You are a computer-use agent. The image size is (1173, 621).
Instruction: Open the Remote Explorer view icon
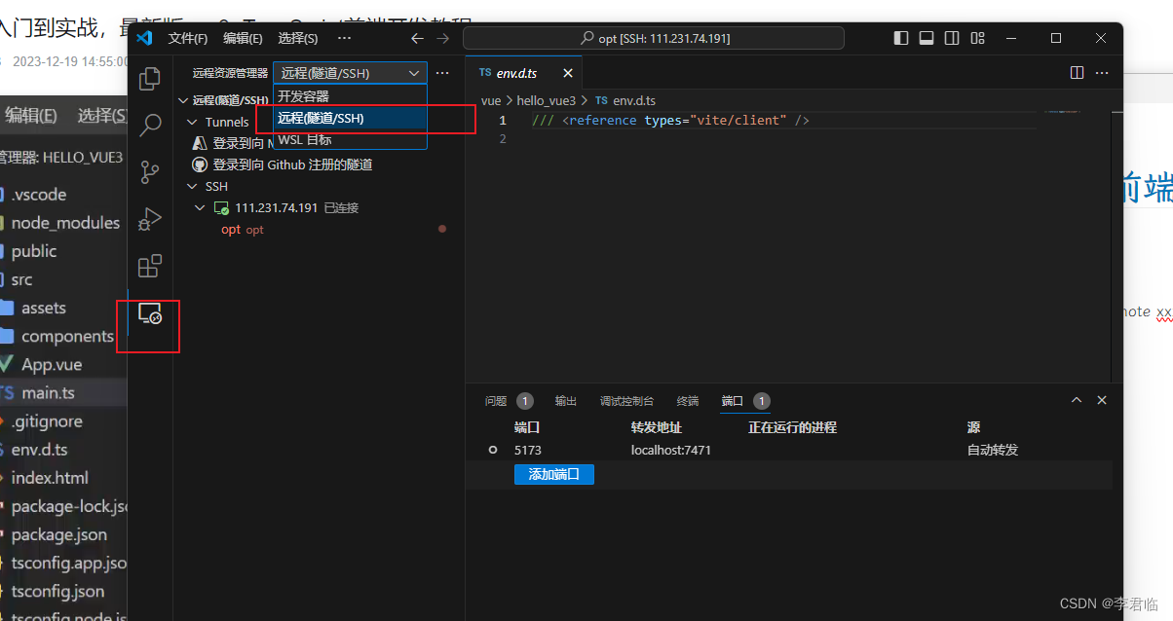[150, 313]
